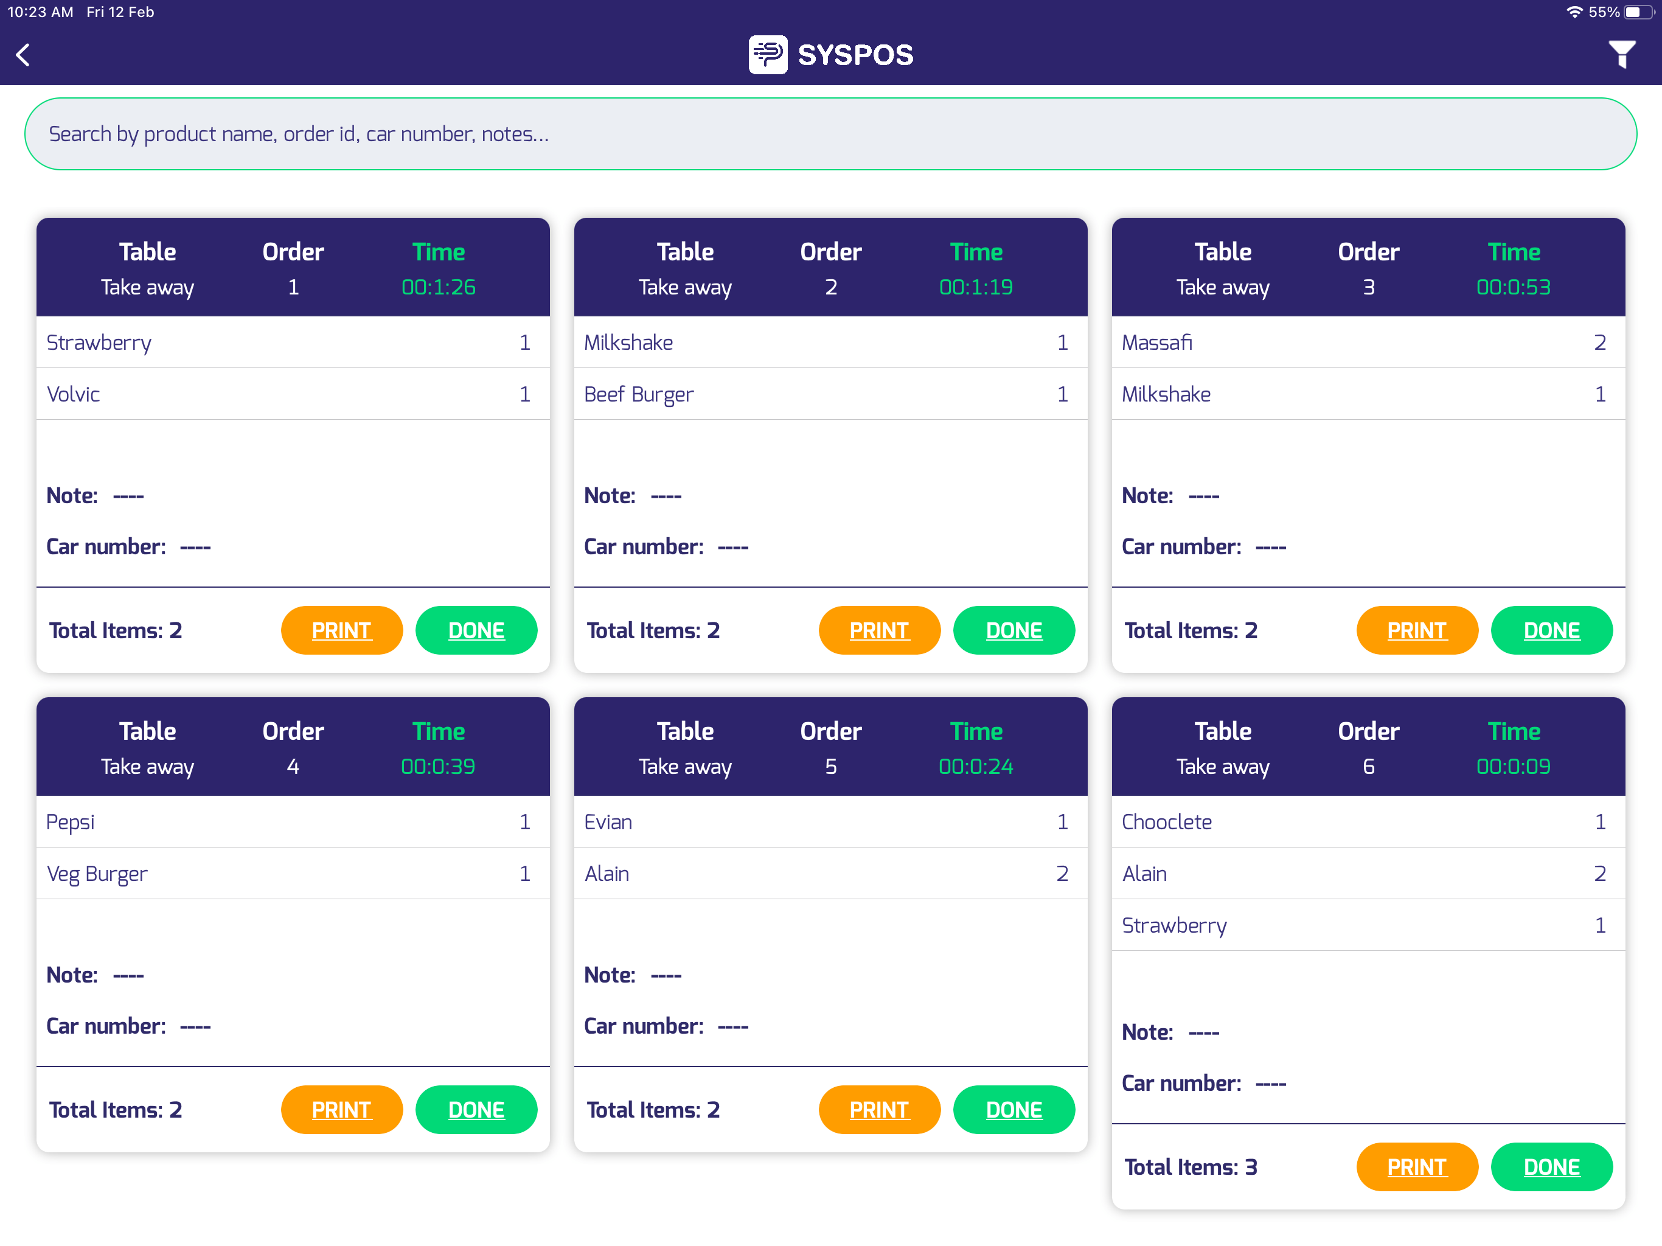Tap the SYSPOS logo icon
Screen dimensions: 1662x1246
(x=767, y=55)
